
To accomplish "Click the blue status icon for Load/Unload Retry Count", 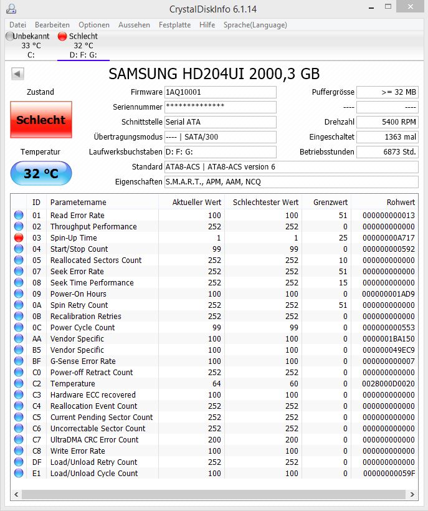I will point(19,462).
